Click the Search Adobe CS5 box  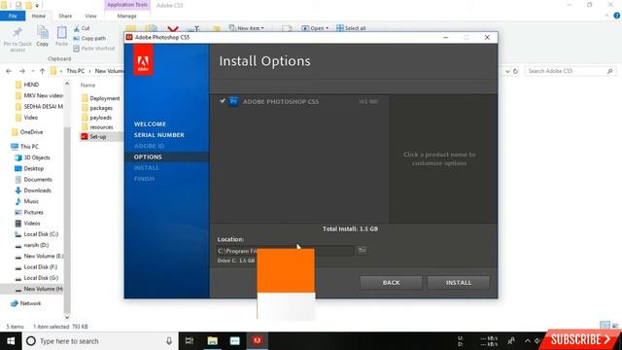pos(570,71)
